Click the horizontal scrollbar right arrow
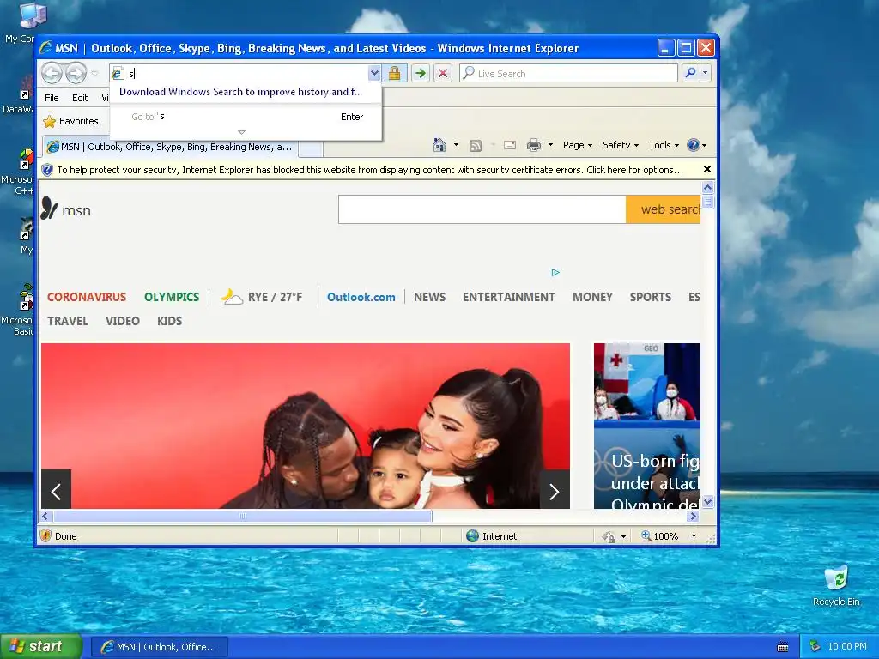 (x=694, y=516)
